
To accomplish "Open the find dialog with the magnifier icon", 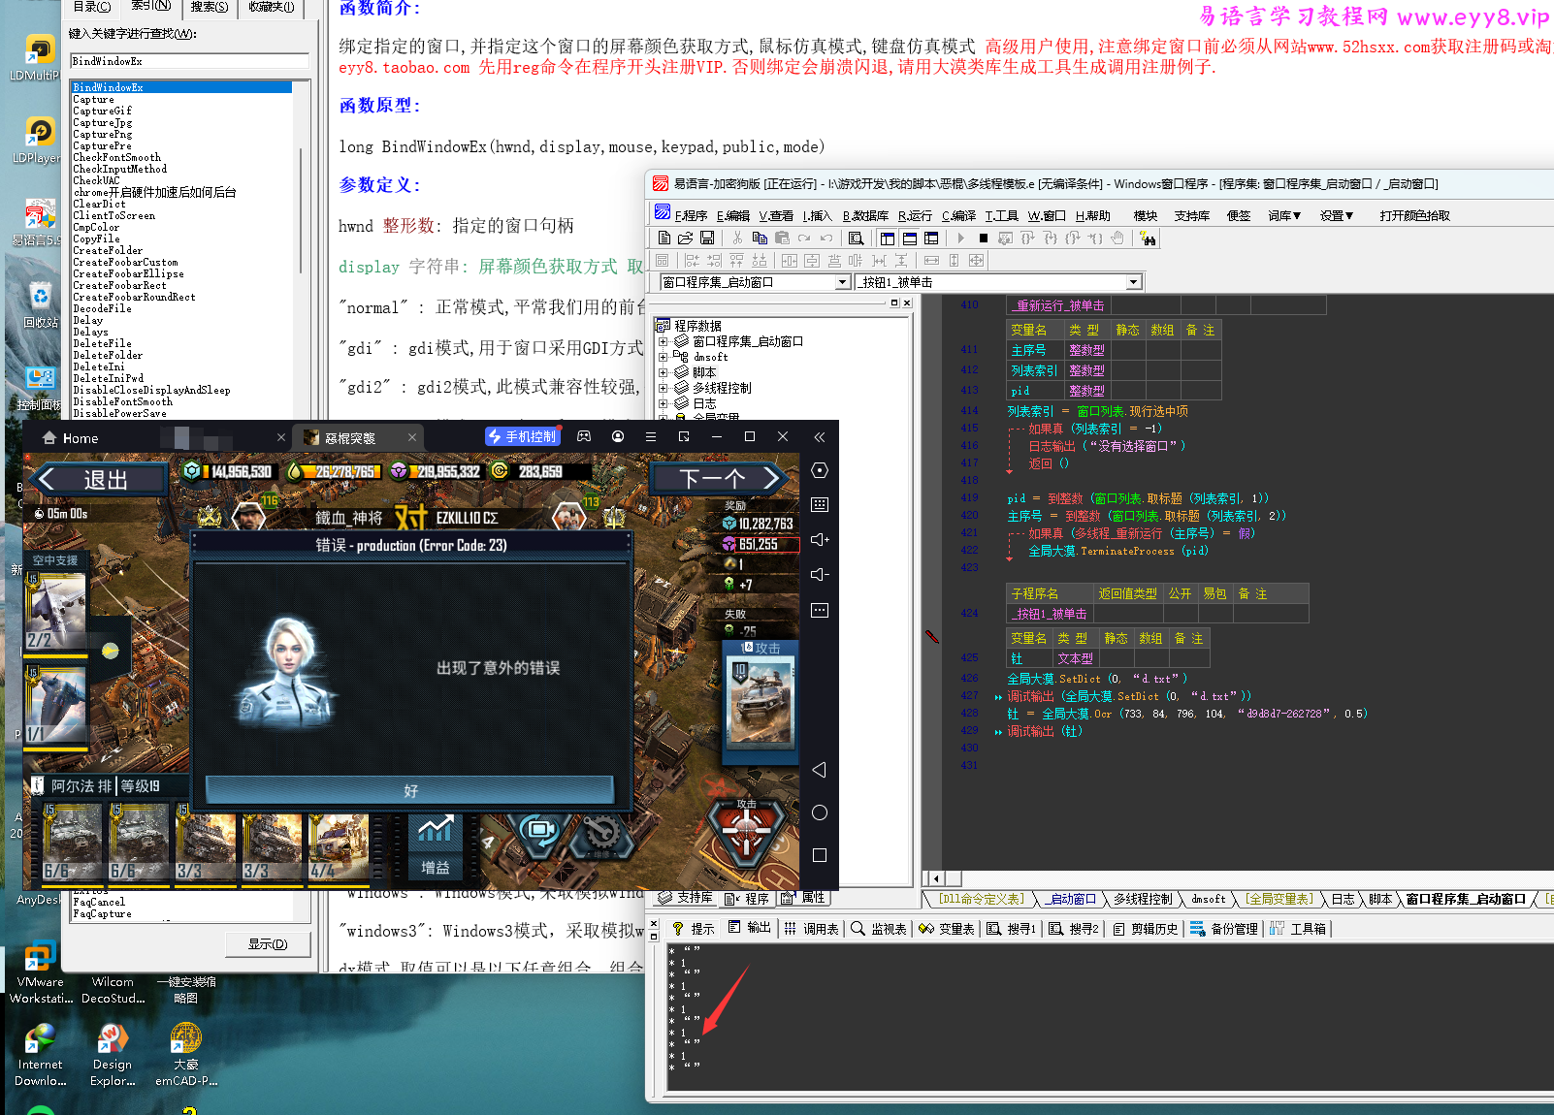I will 856,239.
